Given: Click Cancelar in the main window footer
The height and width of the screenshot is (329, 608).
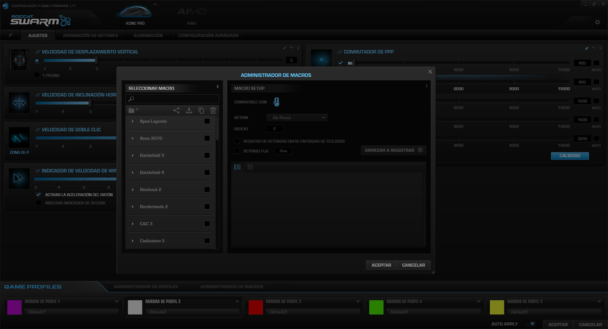Looking at the screenshot, I should pyautogui.click(x=590, y=325).
